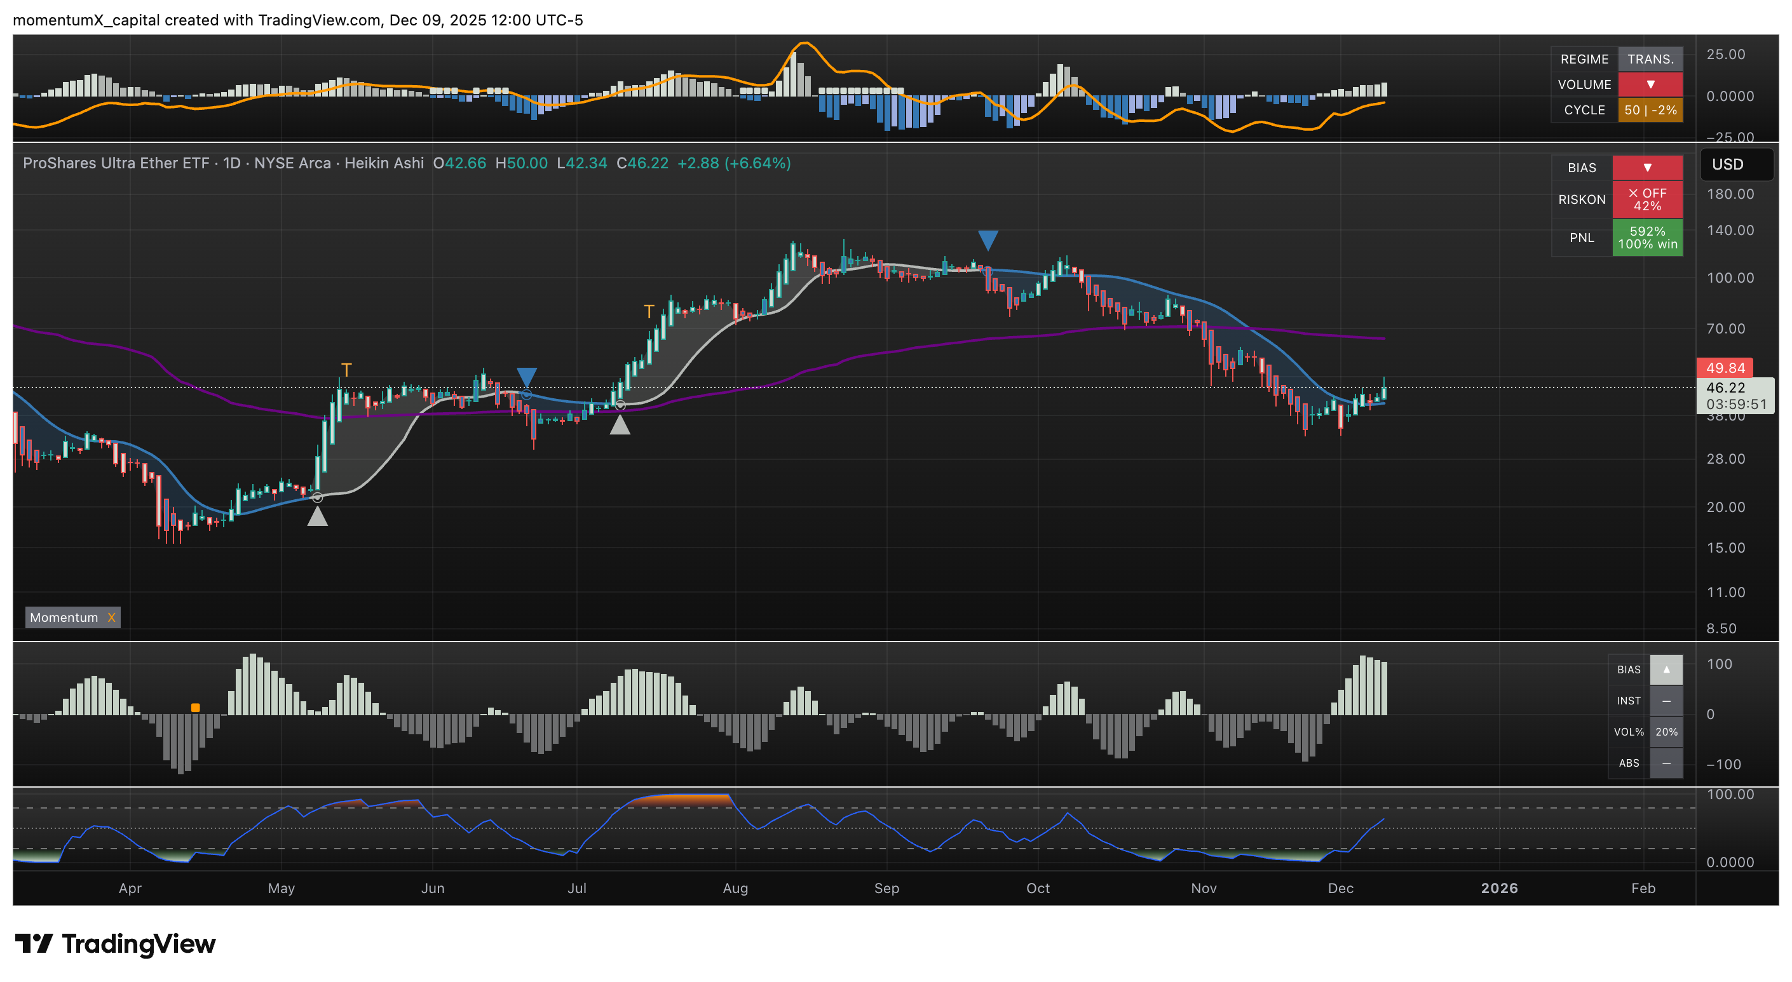Click the orange CYCLE 50 | -2% cell
The image size is (1792, 982).
click(1650, 110)
